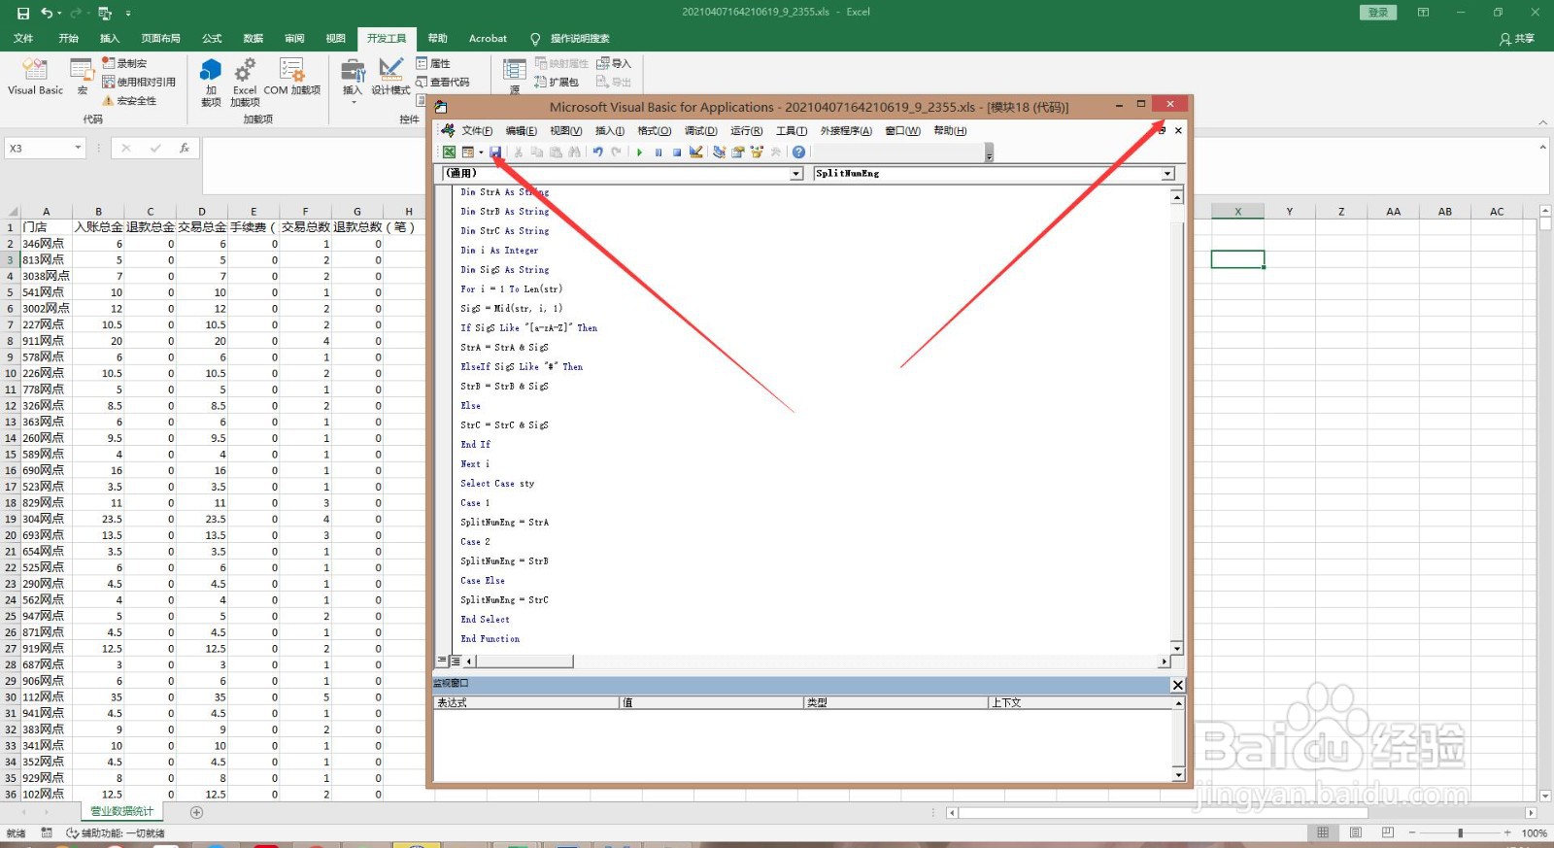The height and width of the screenshot is (848, 1554).
Task: Click the code window's vertical scrollbar down arrow
Action: (1177, 648)
